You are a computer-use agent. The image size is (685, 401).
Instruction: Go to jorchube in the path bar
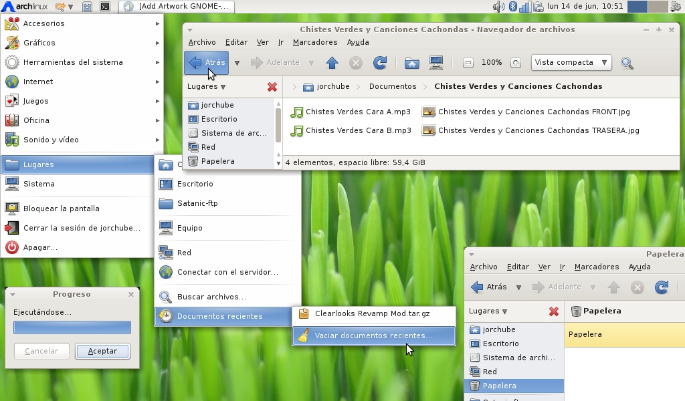[x=326, y=86]
